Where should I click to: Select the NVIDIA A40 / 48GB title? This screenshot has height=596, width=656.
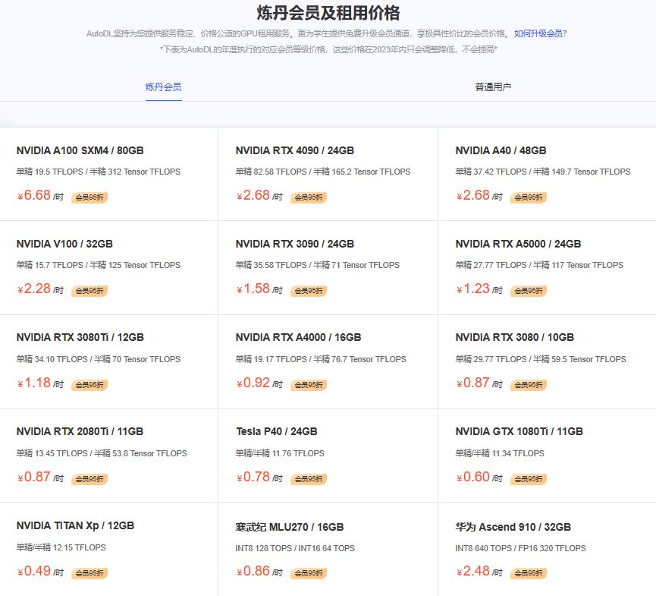coord(501,150)
